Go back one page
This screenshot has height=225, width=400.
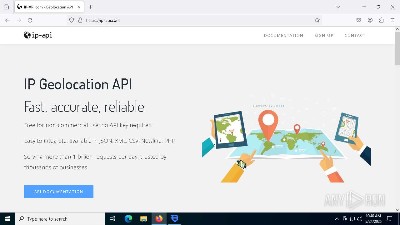7,20
